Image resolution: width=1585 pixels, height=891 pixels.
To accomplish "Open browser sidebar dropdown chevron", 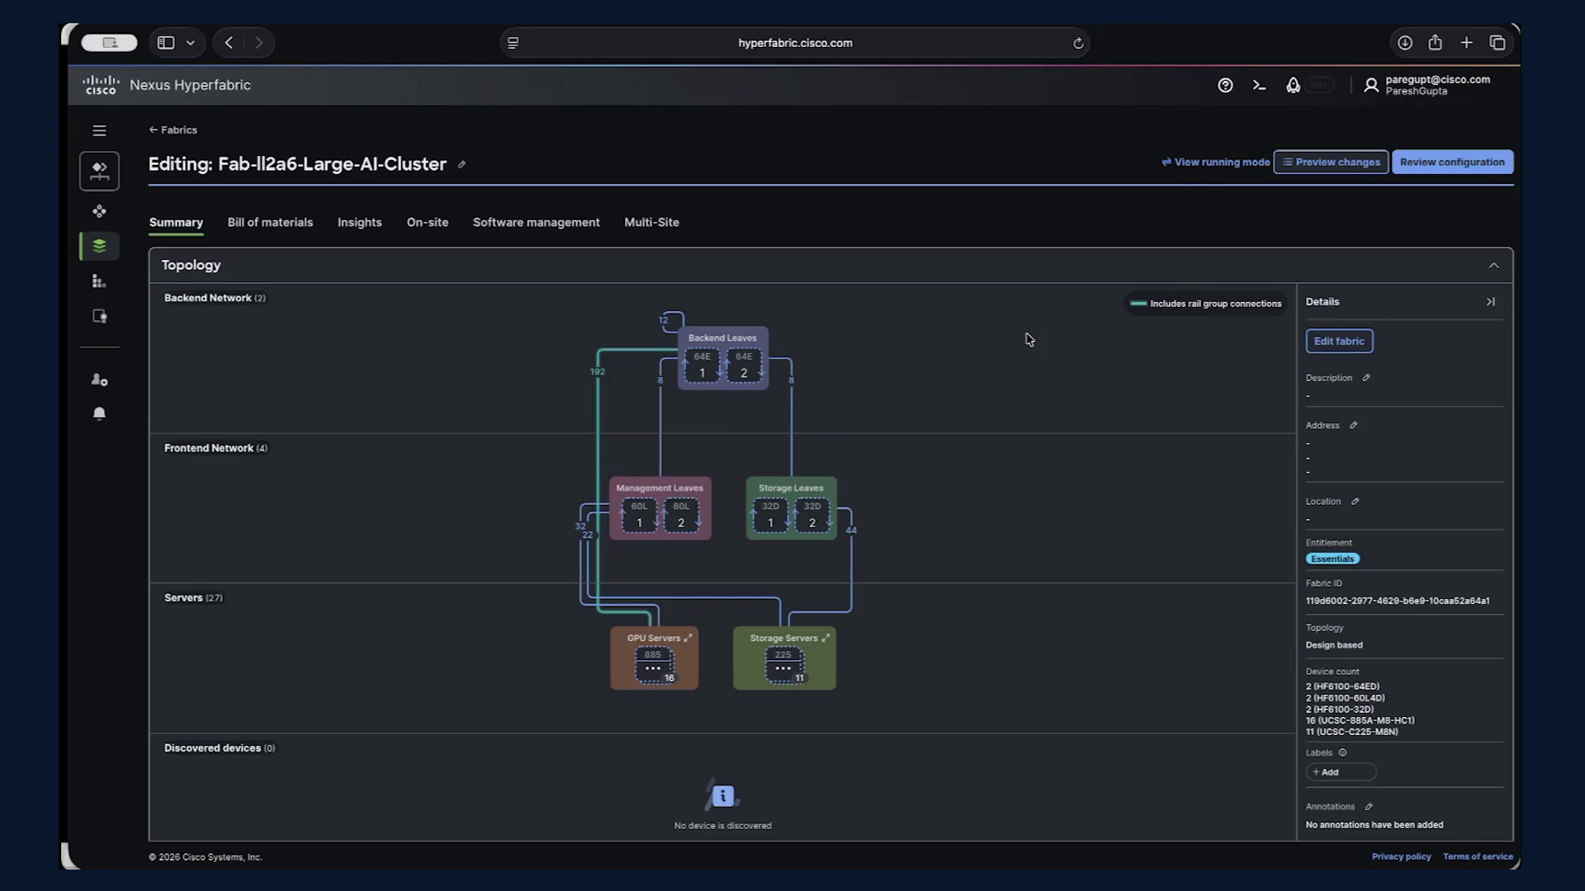I will (191, 43).
